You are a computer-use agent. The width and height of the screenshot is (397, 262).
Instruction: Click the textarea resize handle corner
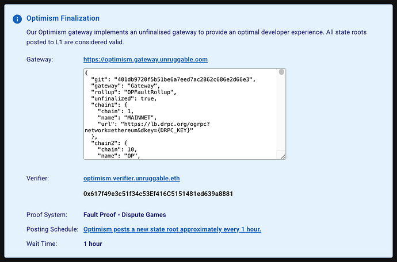[x=283, y=157]
